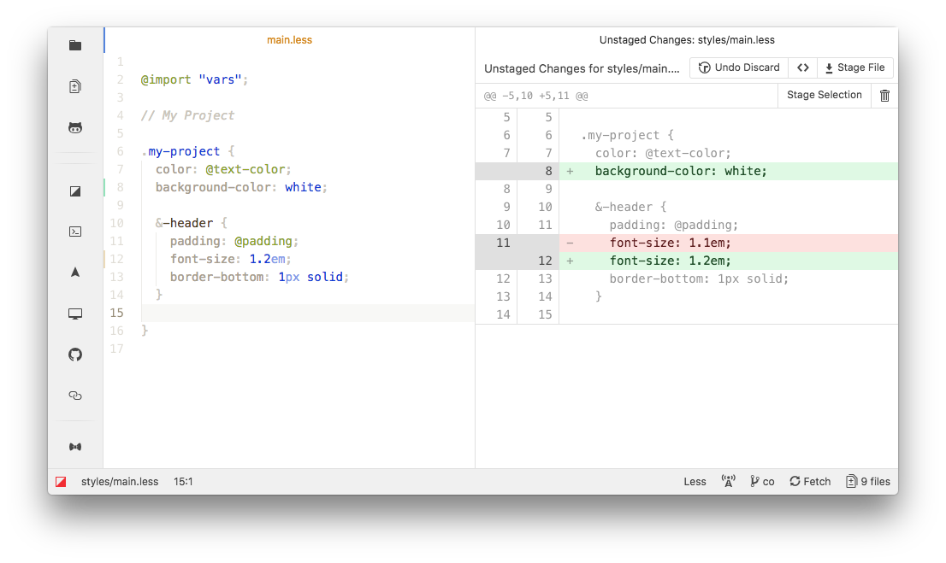Click the 15:1 cursor position indicator

(183, 481)
